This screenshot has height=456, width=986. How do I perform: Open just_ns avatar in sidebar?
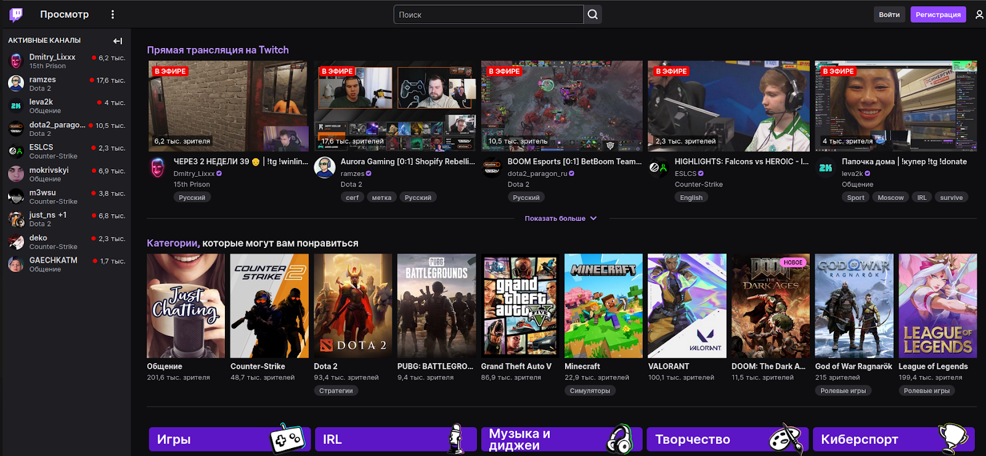coord(16,219)
